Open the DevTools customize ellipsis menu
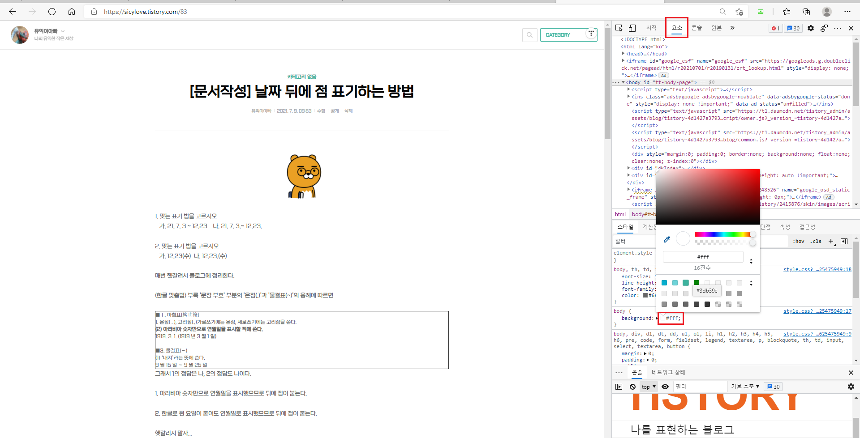Image resolution: width=860 pixels, height=438 pixels. (x=838, y=28)
